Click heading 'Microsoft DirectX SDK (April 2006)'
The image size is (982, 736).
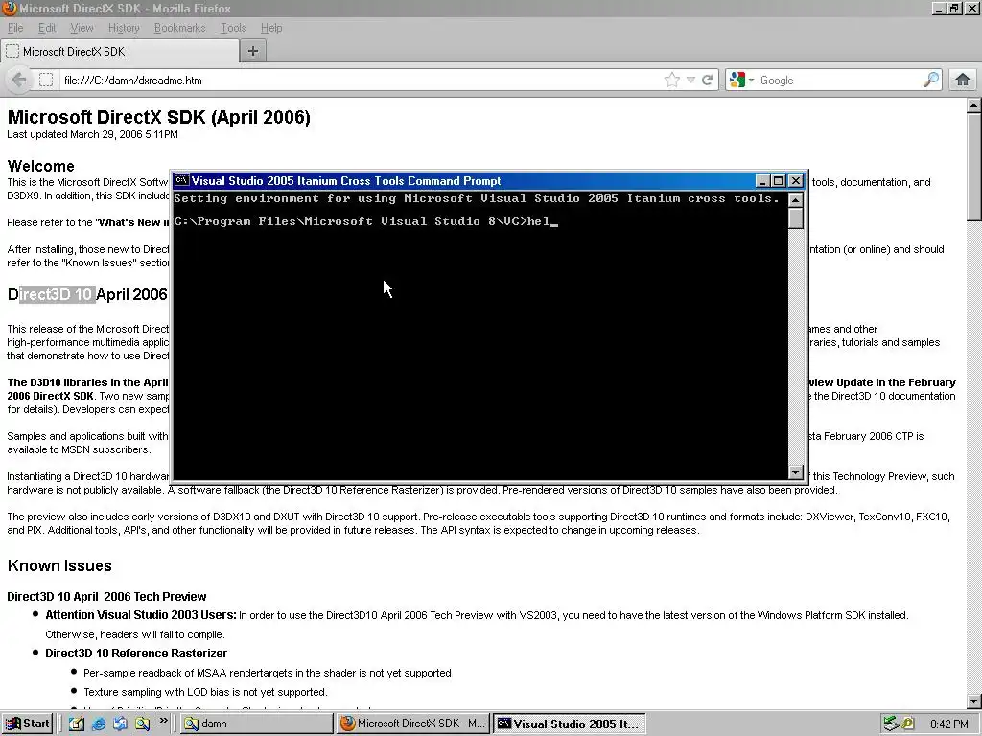point(158,117)
